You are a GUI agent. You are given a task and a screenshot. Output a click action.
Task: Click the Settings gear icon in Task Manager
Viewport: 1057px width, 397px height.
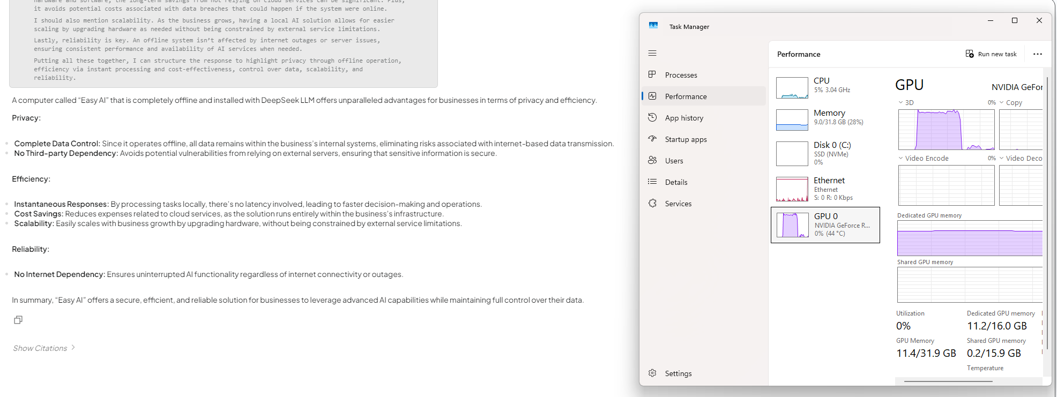pyautogui.click(x=652, y=373)
